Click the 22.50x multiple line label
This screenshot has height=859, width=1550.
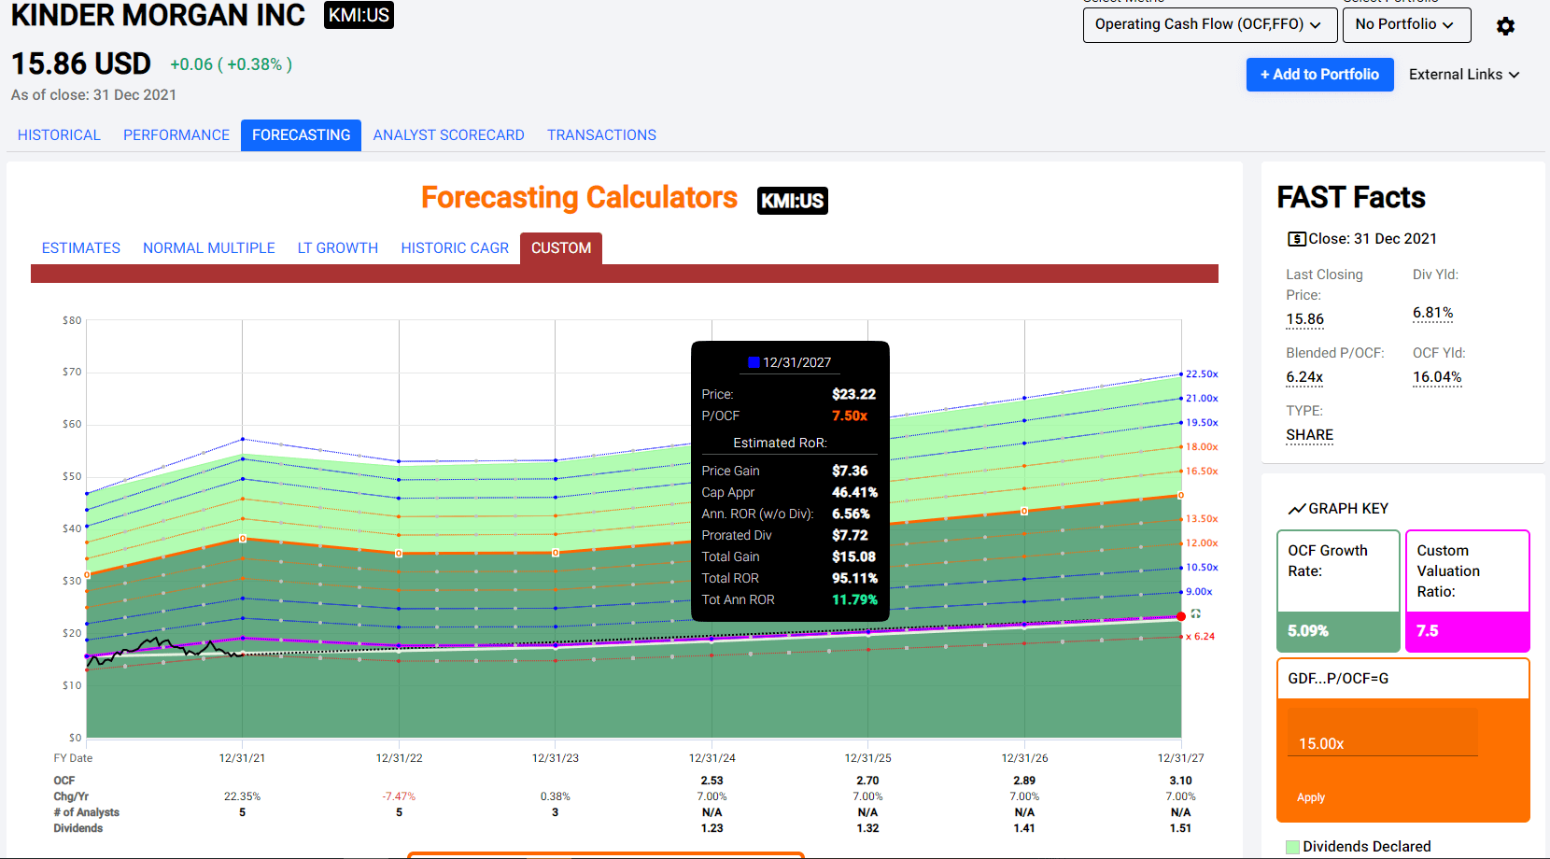(1202, 374)
